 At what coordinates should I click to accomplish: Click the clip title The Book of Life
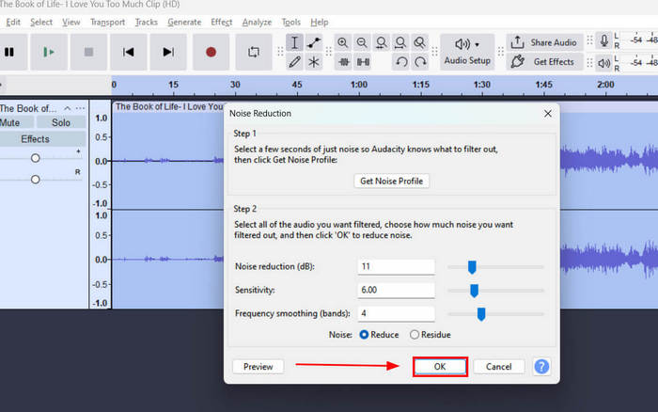[x=169, y=106]
